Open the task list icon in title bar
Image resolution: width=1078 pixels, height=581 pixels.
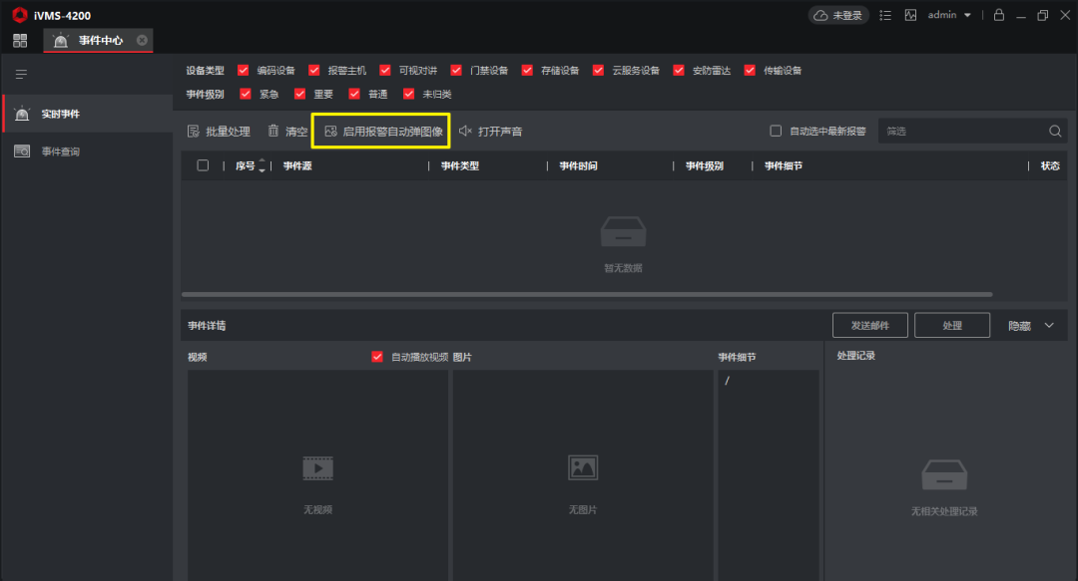[885, 15]
